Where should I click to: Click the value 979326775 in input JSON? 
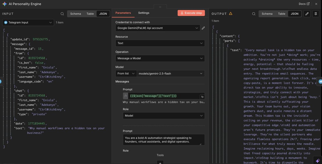pyautogui.click(x=40, y=39)
